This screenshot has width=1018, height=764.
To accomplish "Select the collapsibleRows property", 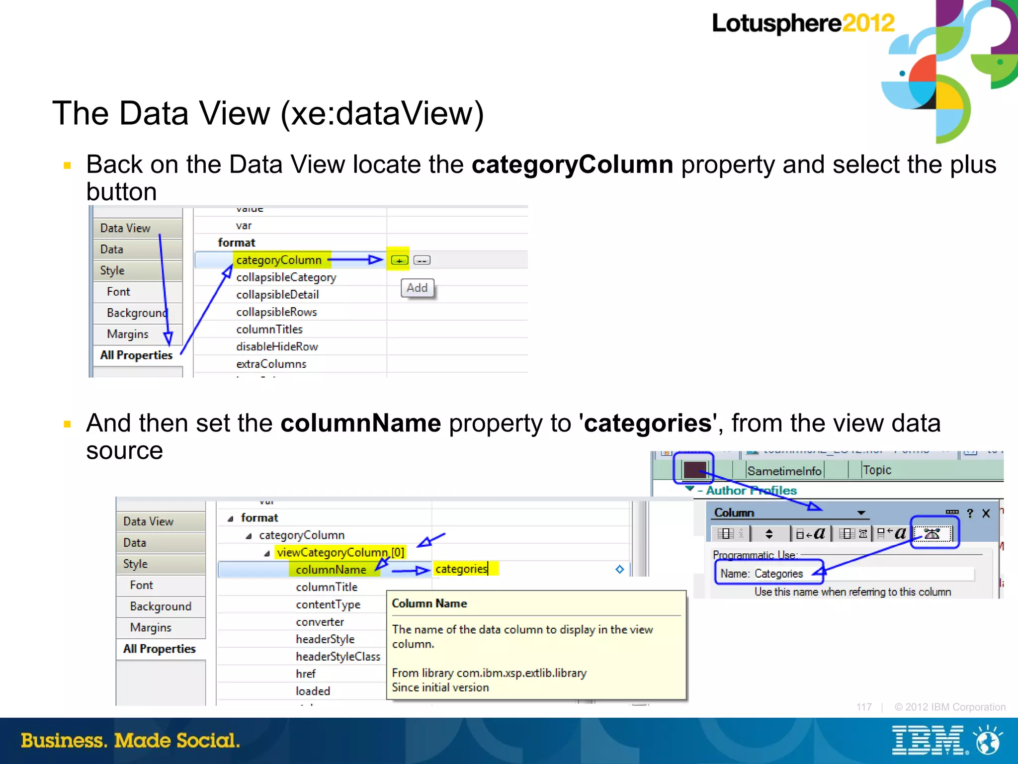I will point(276,312).
